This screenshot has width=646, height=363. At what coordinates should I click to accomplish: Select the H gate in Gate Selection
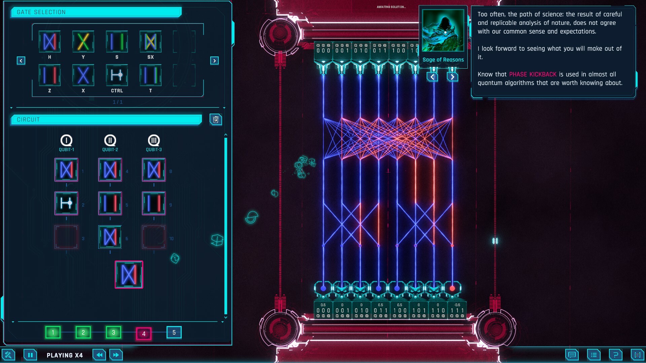tap(49, 42)
